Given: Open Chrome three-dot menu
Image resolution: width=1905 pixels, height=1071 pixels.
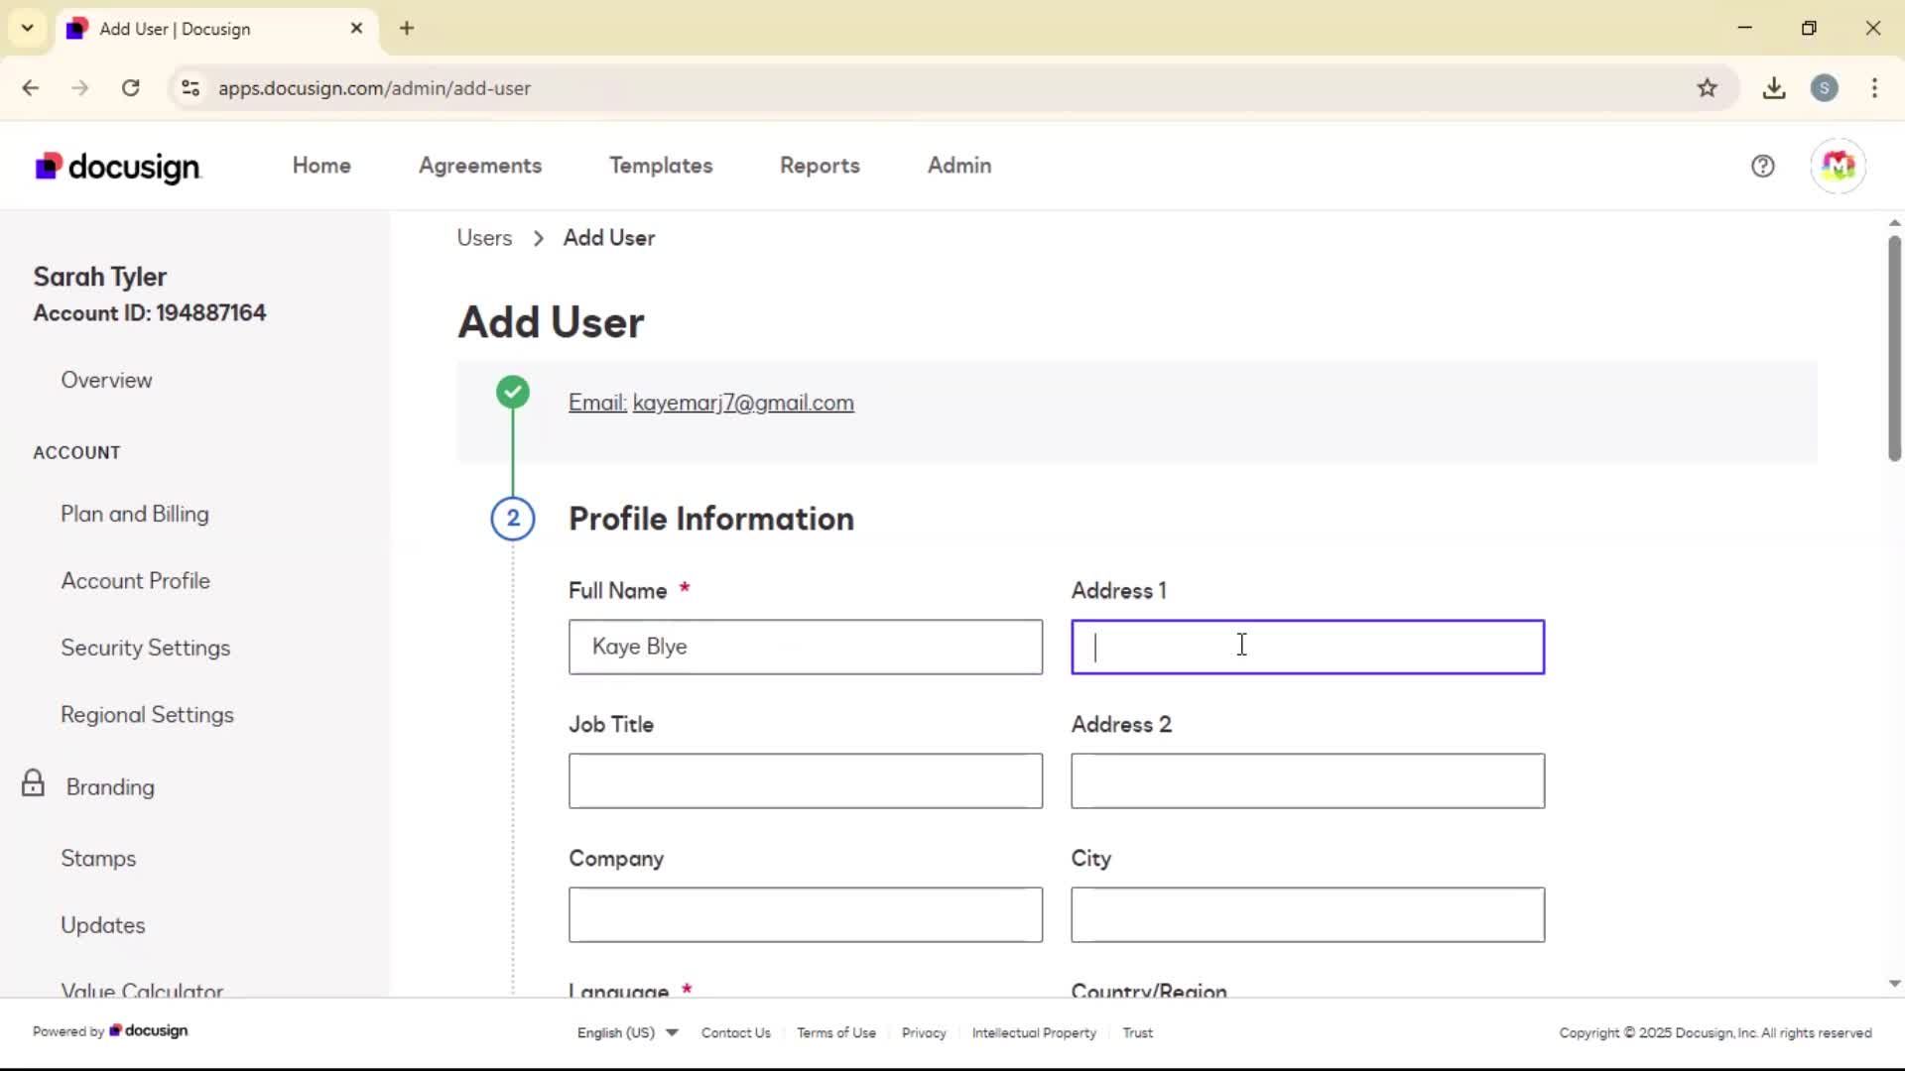Looking at the screenshot, I should point(1874,88).
